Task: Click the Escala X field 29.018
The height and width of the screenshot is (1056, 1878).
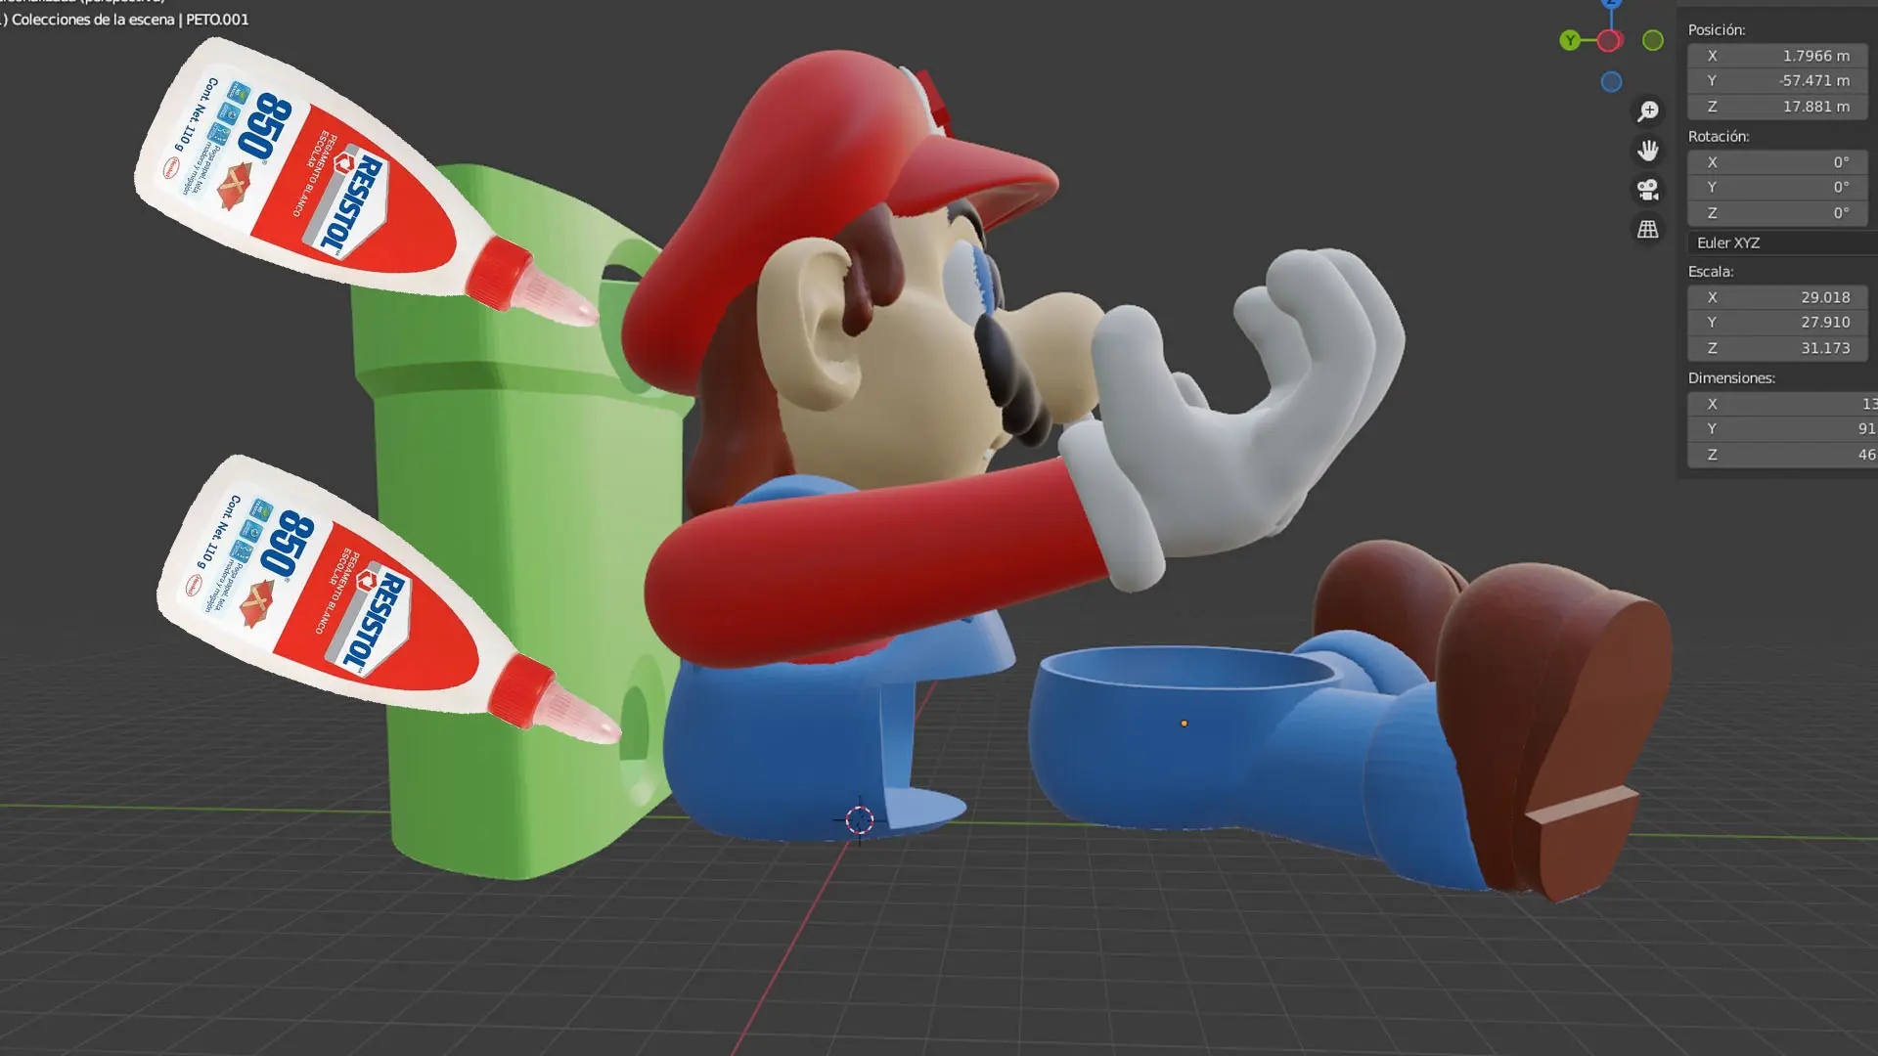Action: (1777, 297)
